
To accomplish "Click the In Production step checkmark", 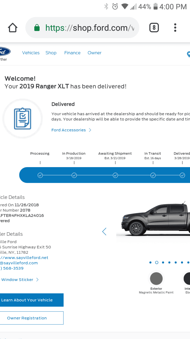I will (74, 175).
